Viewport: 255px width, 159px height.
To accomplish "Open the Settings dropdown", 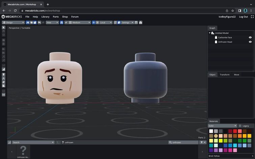I will pos(128,23).
